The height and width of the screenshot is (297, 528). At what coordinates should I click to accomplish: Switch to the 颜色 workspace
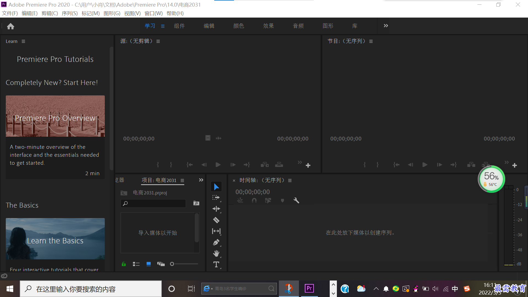(239, 26)
